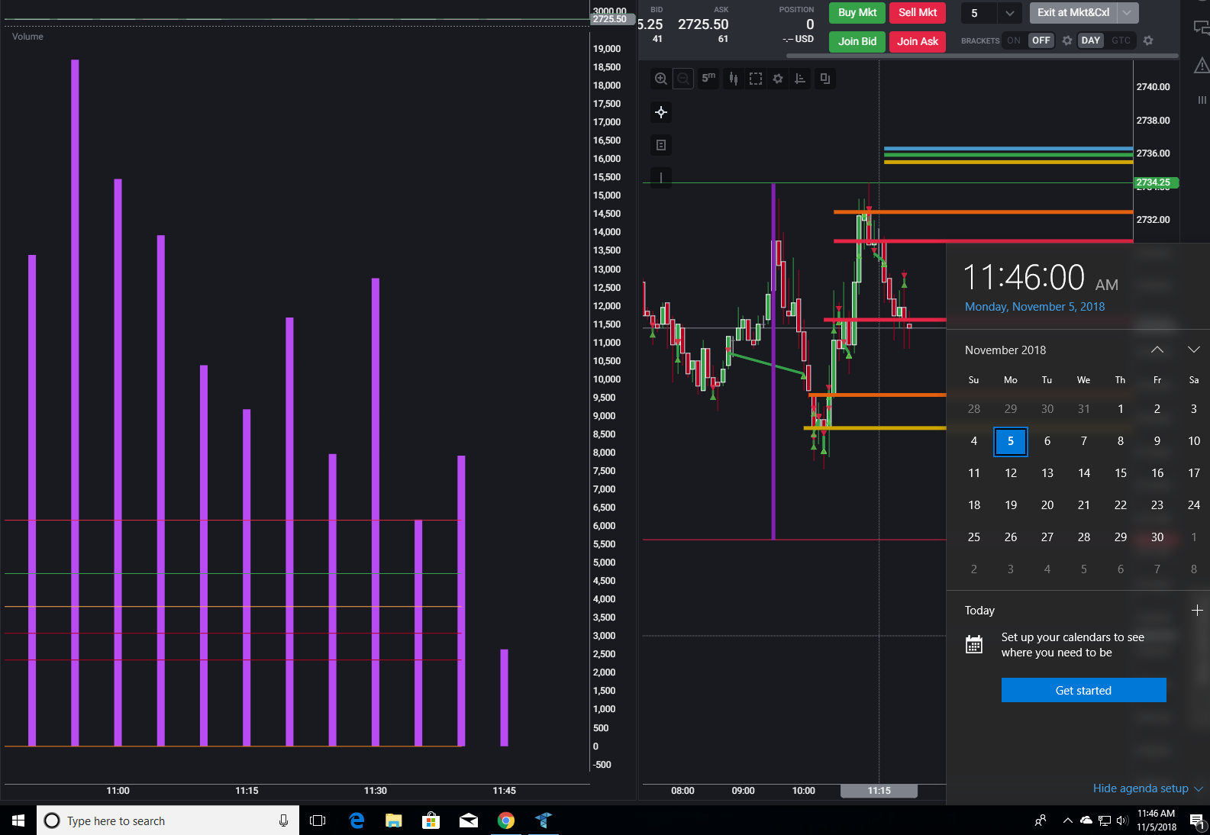Open the indicators/studies tool
This screenshot has width=1210, height=835.
[800, 79]
